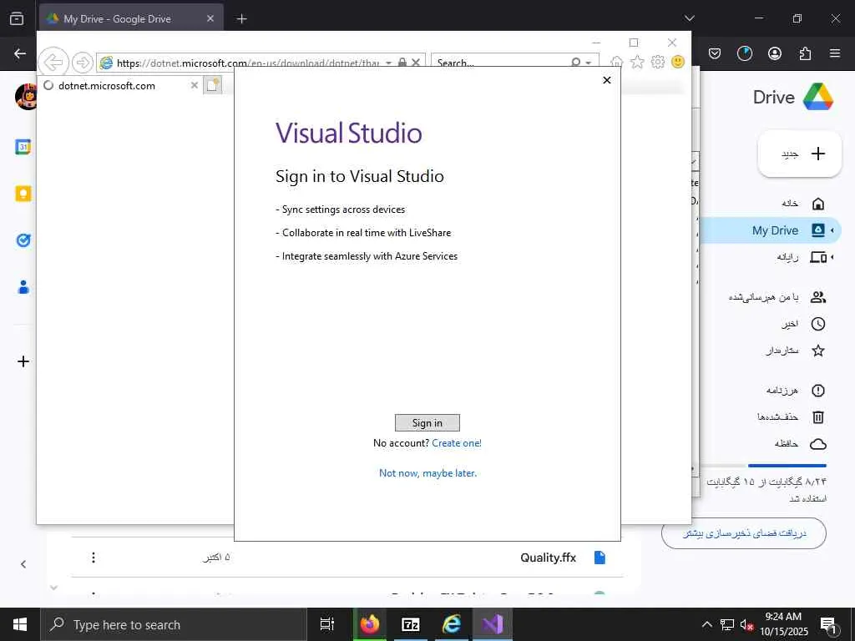Click the Sign in button in Visual Studio dialog
855x641 pixels.
click(x=427, y=423)
